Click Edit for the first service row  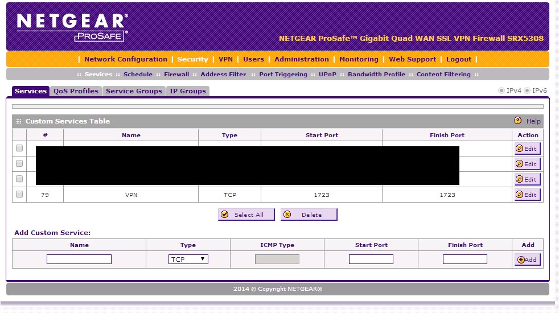coord(527,149)
